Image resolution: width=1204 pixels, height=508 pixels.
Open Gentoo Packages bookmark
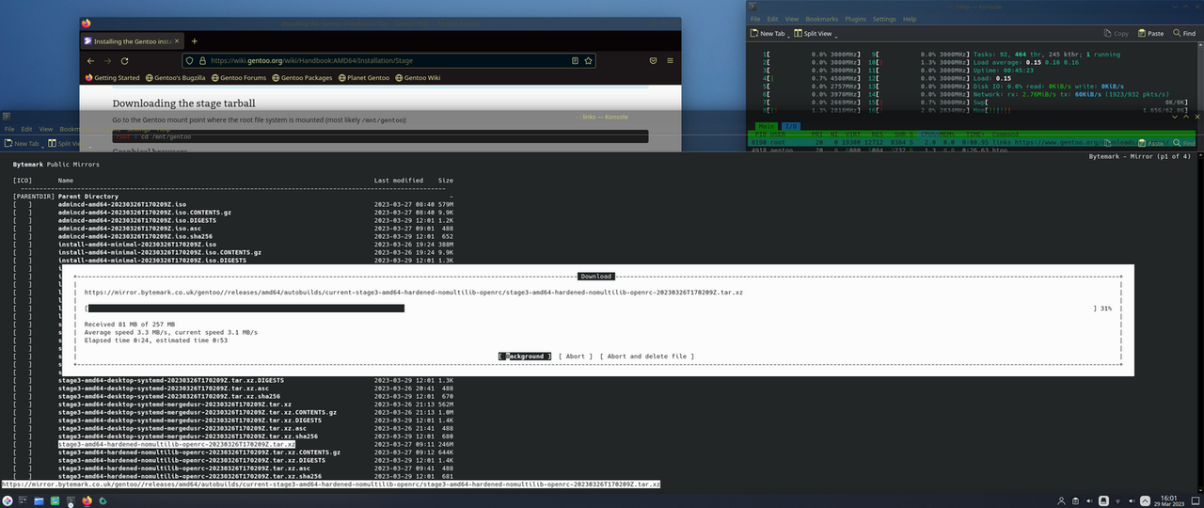click(x=302, y=78)
